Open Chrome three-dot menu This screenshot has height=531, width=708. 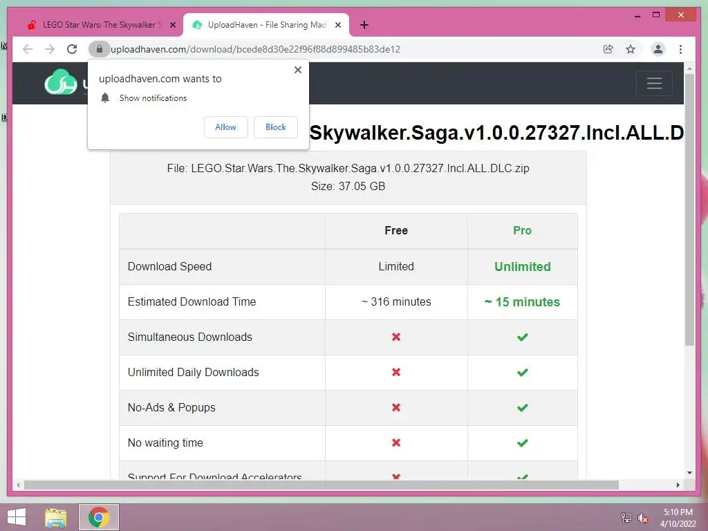[x=680, y=49]
